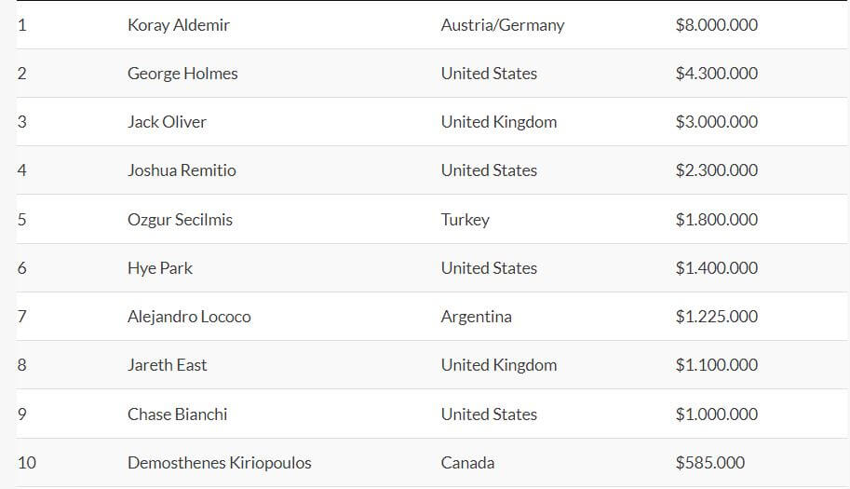Click the Jareth East name
Viewport: 850px width, 489px height.
click(167, 365)
